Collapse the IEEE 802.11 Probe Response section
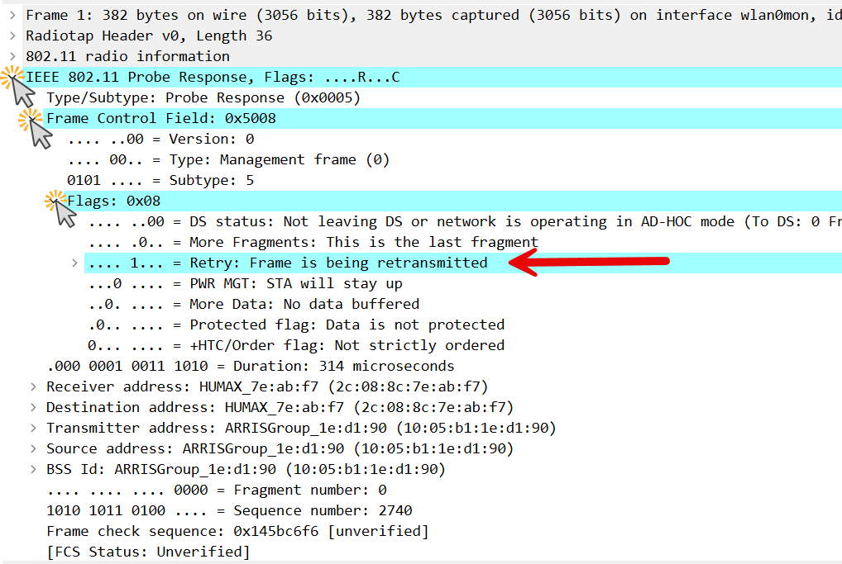The image size is (842, 564). click(12, 77)
